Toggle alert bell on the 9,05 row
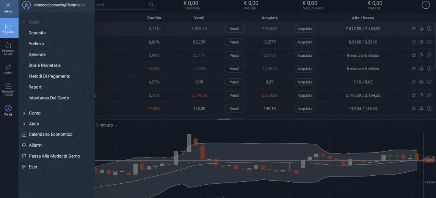Viewport: 436px width, 198px height. (421, 82)
